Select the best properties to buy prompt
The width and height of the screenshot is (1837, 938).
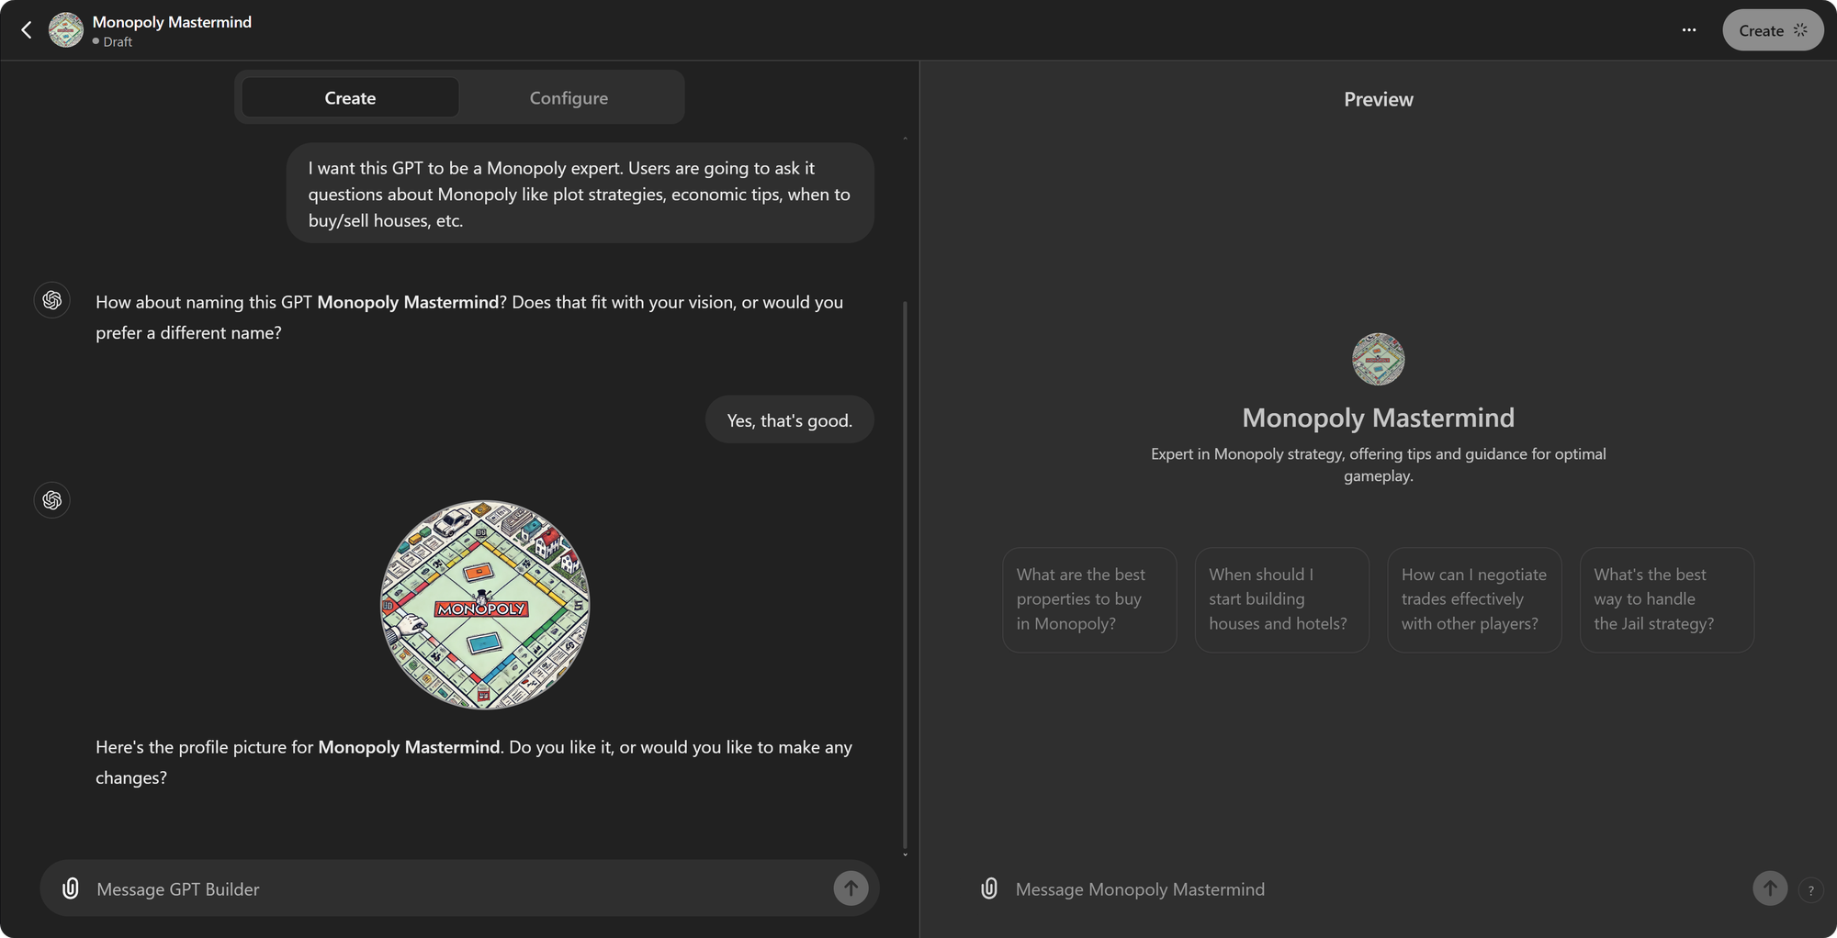click(x=1089, y=599)
